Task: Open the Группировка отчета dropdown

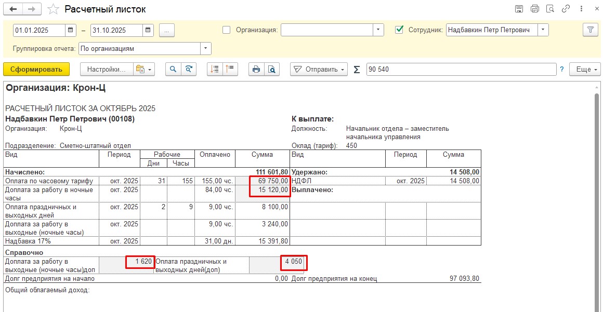Action: click(x=206, y=48)
